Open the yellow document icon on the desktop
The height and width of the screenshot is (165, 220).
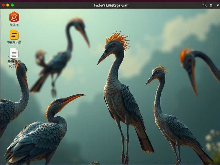point(14,35)
